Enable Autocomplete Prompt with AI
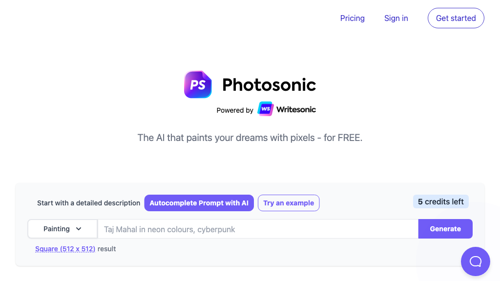 pos(199,203)
